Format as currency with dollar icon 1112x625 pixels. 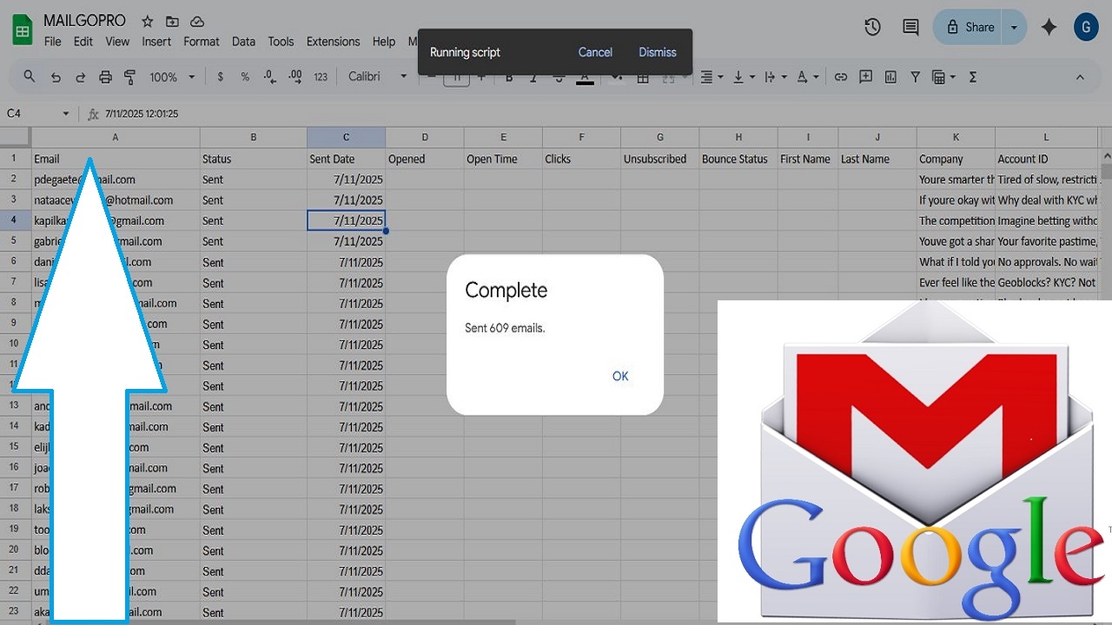[221, 77]
